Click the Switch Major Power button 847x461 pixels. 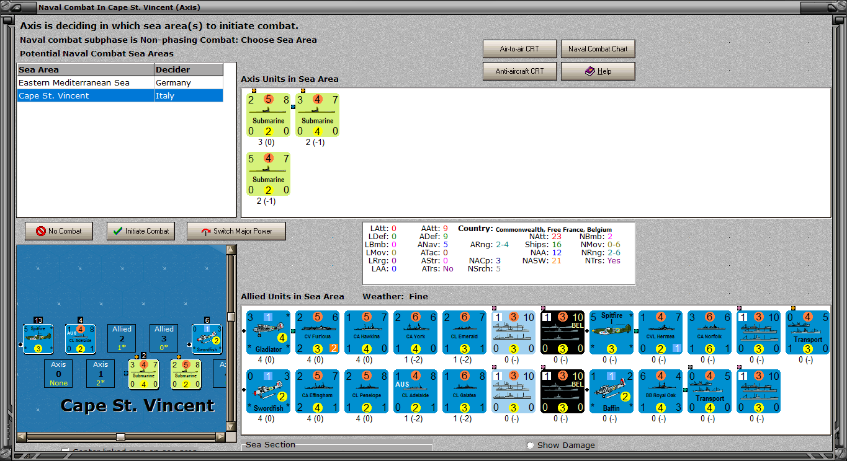click(x=236, y=231)
